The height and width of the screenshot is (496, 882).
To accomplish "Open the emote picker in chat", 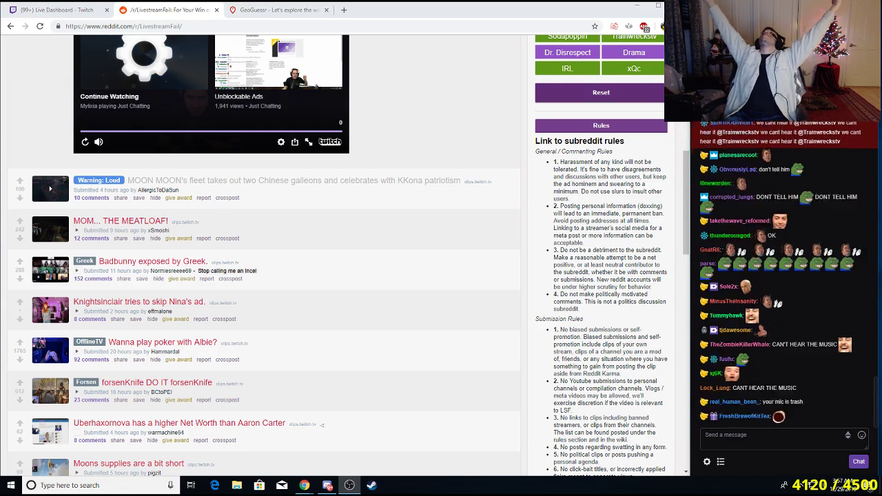I will 861,435.
